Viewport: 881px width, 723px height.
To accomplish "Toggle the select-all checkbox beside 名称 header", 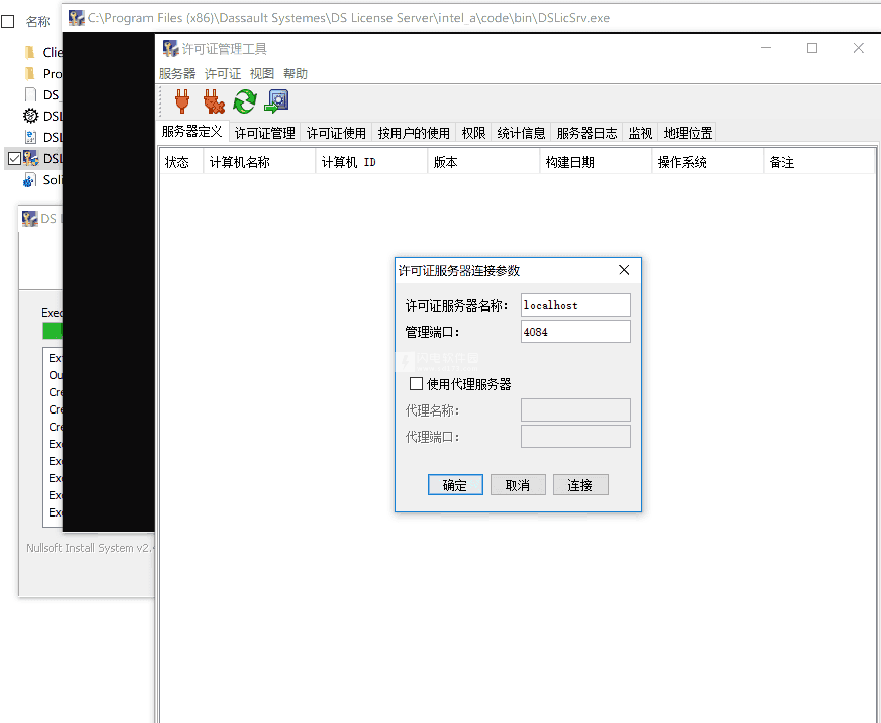I will 7,21.
